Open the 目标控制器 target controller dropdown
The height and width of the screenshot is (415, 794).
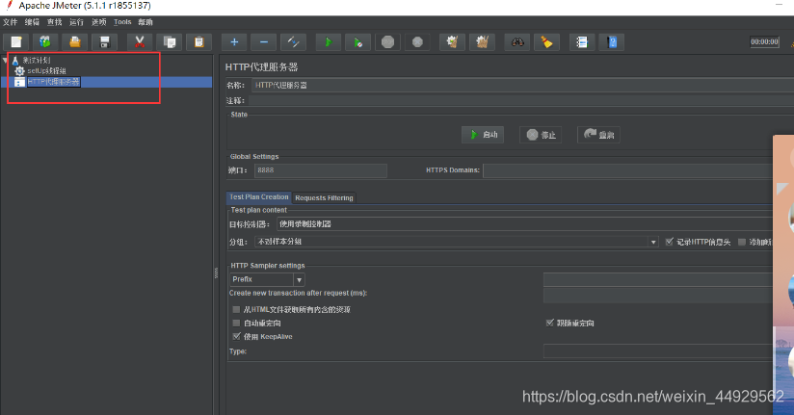pyautogui.click(x=524, y=224)
